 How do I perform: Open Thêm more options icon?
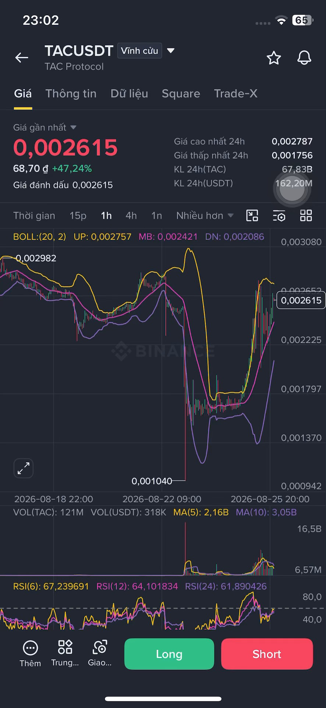pos(30,654)
